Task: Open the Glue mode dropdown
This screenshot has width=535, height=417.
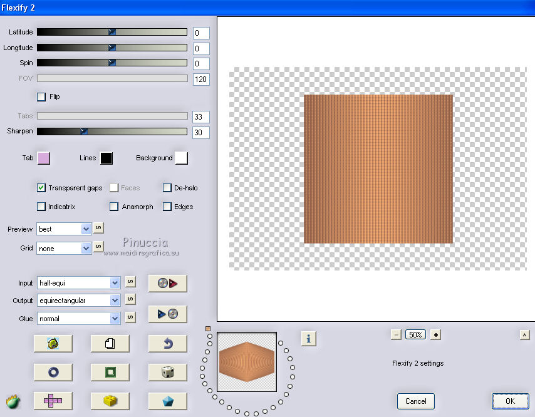Action: (x=78, y=319)
